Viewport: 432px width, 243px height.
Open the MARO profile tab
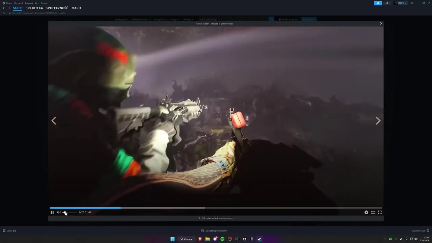pos(76,8)
